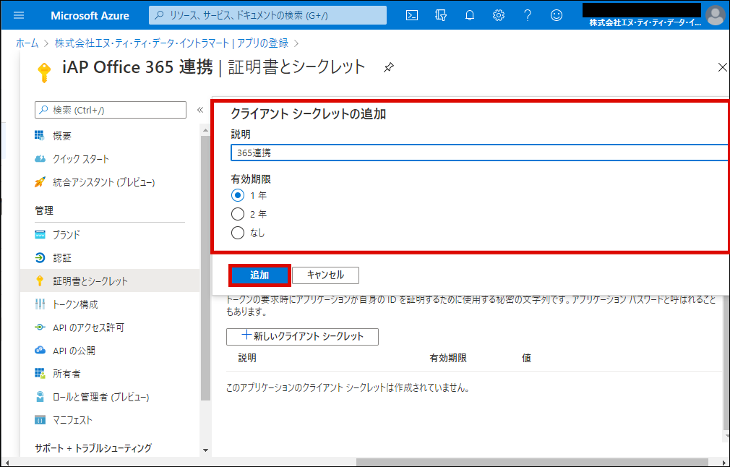Collapse the side menu with double chevron
This screenshot has width=730, height=467.
tap(200, 110)
